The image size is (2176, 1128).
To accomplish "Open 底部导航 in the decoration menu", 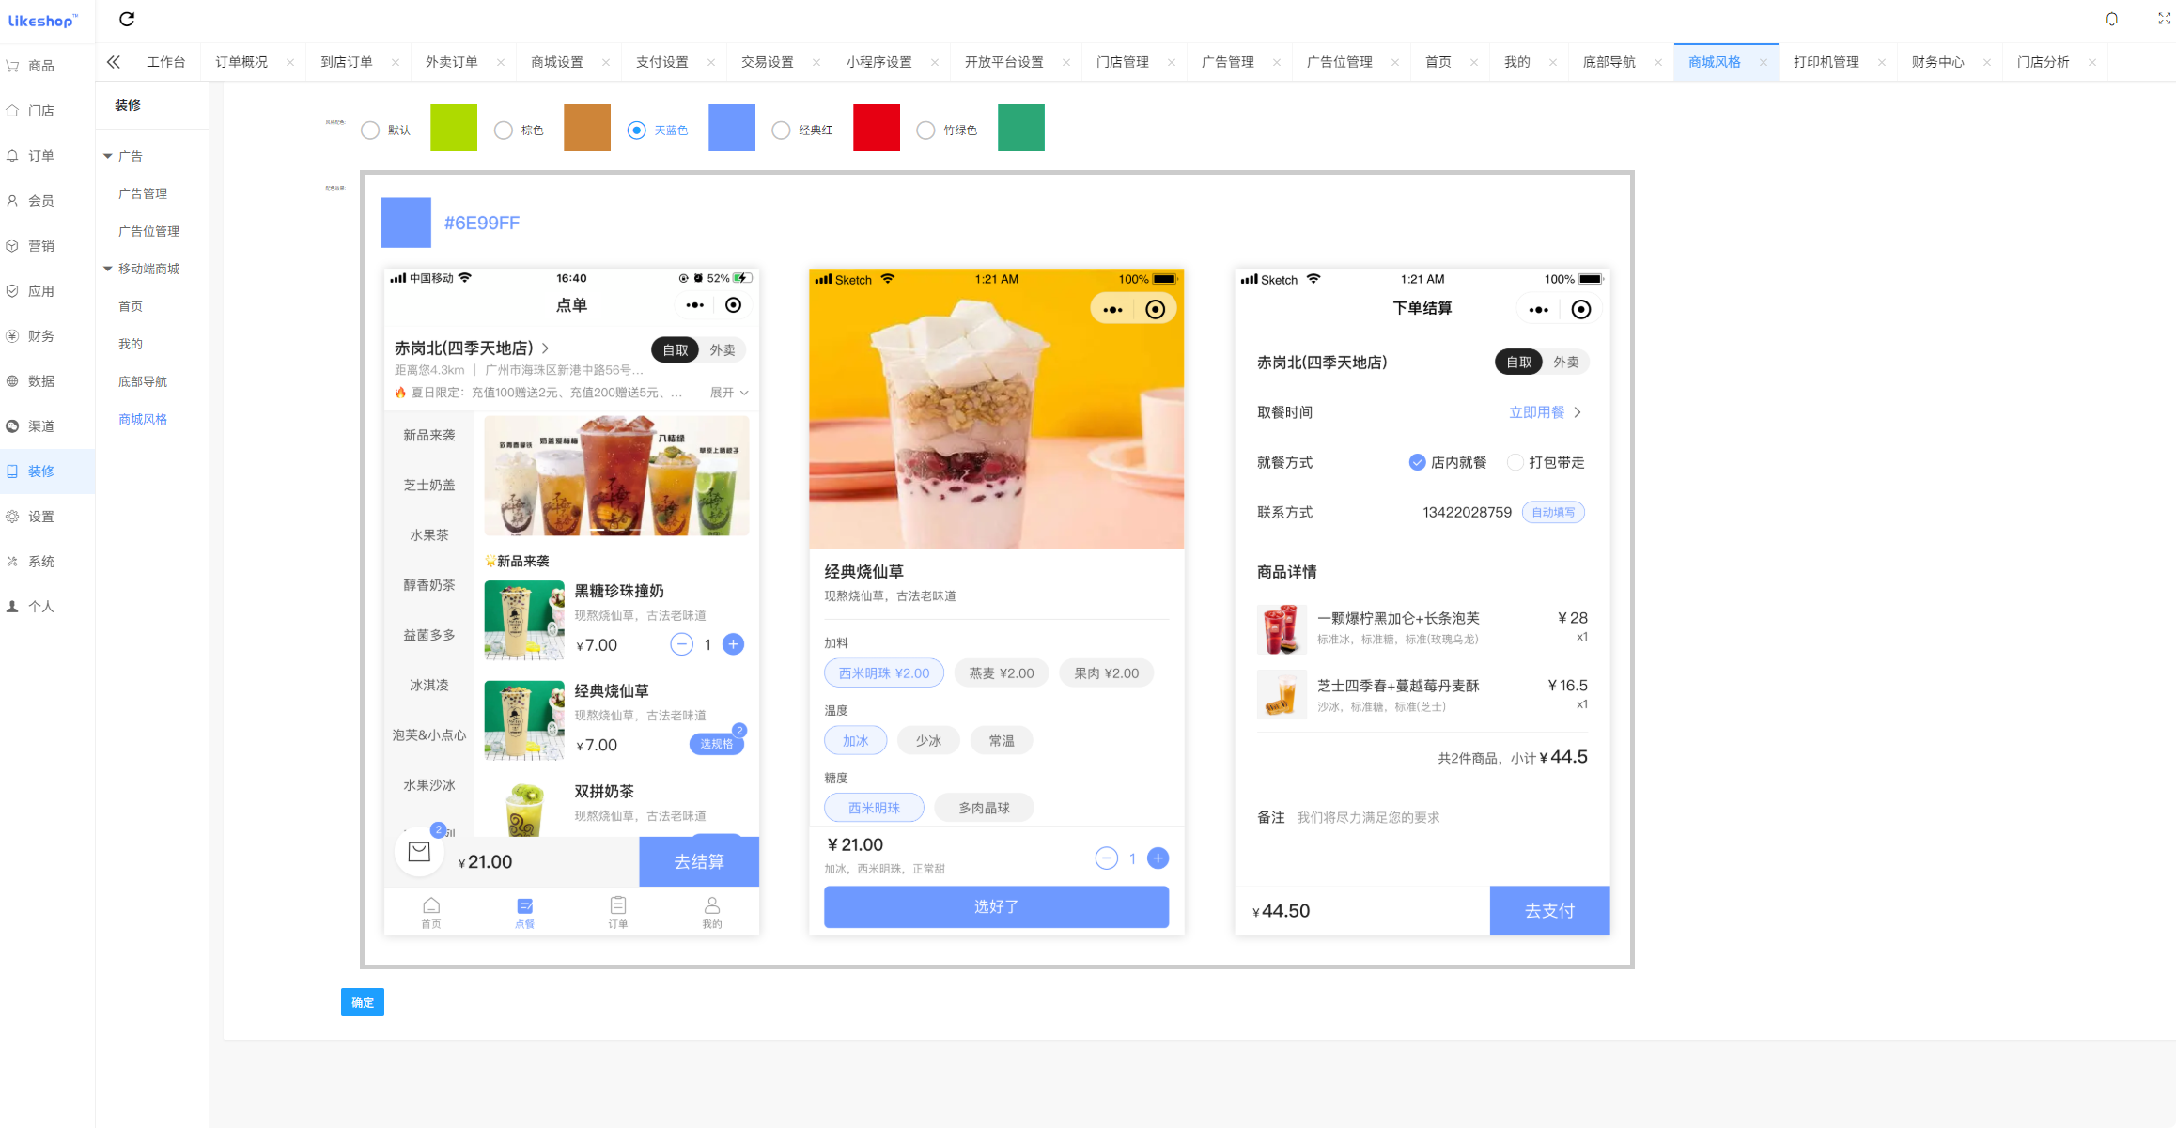I will tap(143, 380).
